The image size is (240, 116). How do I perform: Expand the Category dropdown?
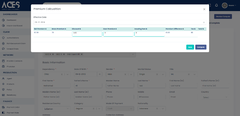(99, 109)
